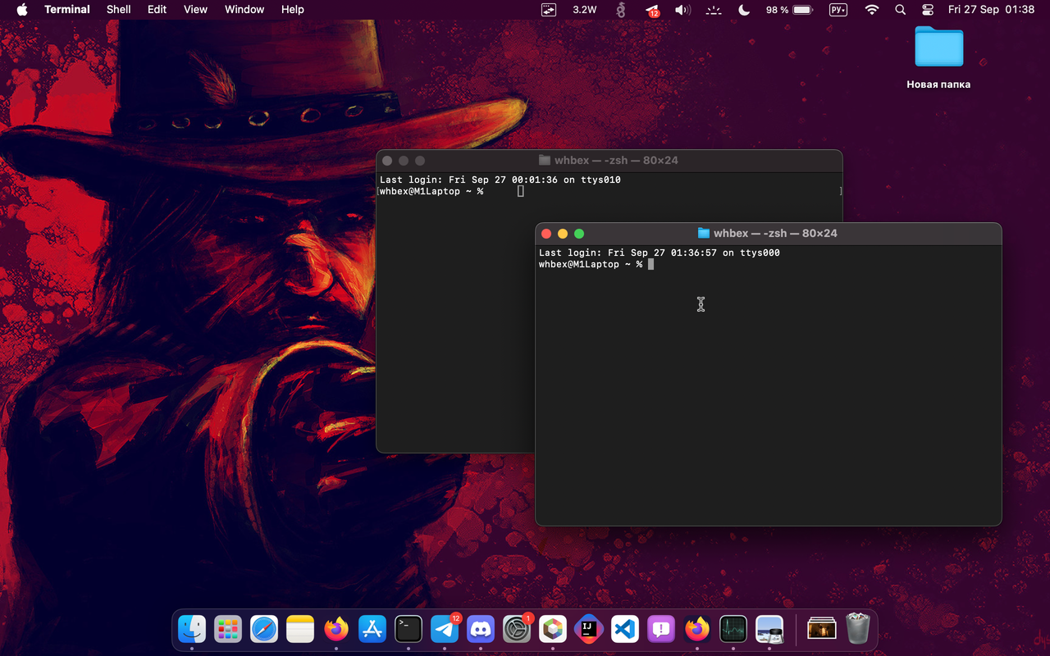1050x656 pixels.
Task: Click the "Last login" ttys010 line
Action: point(500,180)
